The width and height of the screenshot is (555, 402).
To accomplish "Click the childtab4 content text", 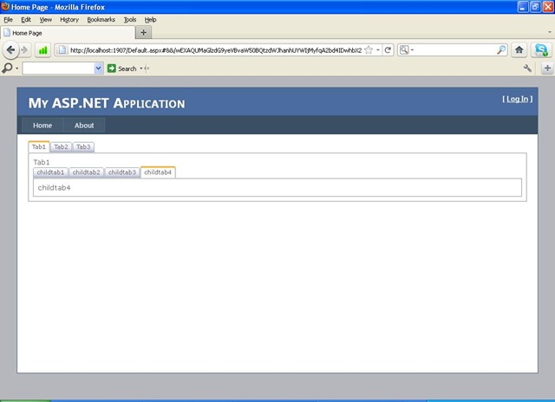I will pos(54,188).
